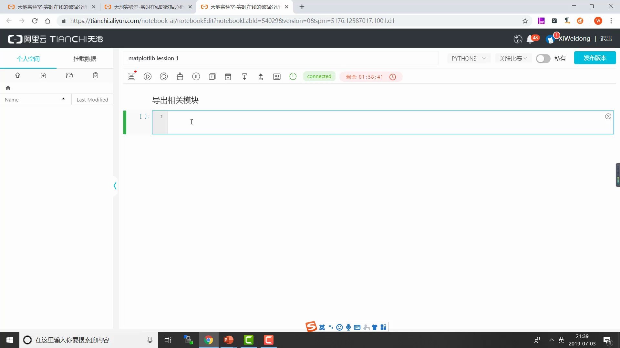
Task: Select the 个人空间 tab
Action: [x=28, y=59]
